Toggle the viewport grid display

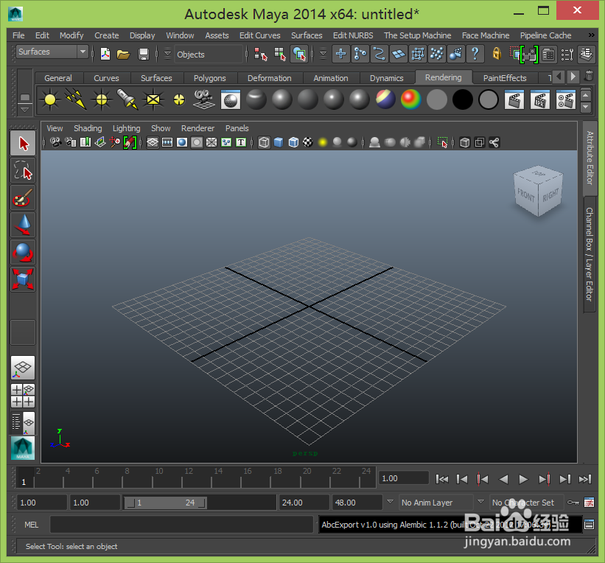coord(153,142)
